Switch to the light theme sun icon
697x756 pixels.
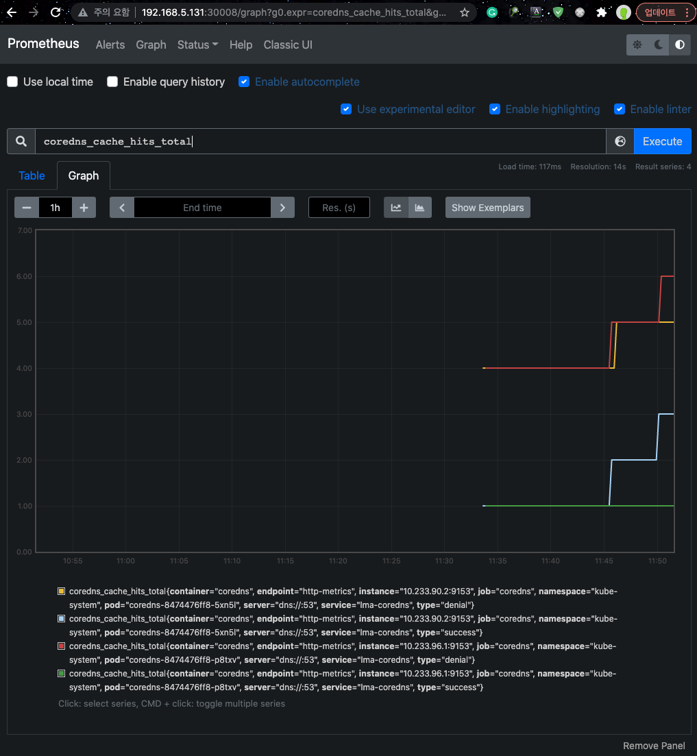coord(637,45)
